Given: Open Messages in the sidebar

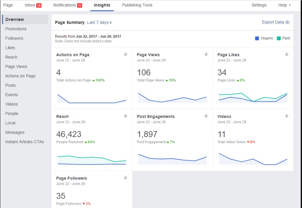Looking at the screenshot, I should 15,133.
